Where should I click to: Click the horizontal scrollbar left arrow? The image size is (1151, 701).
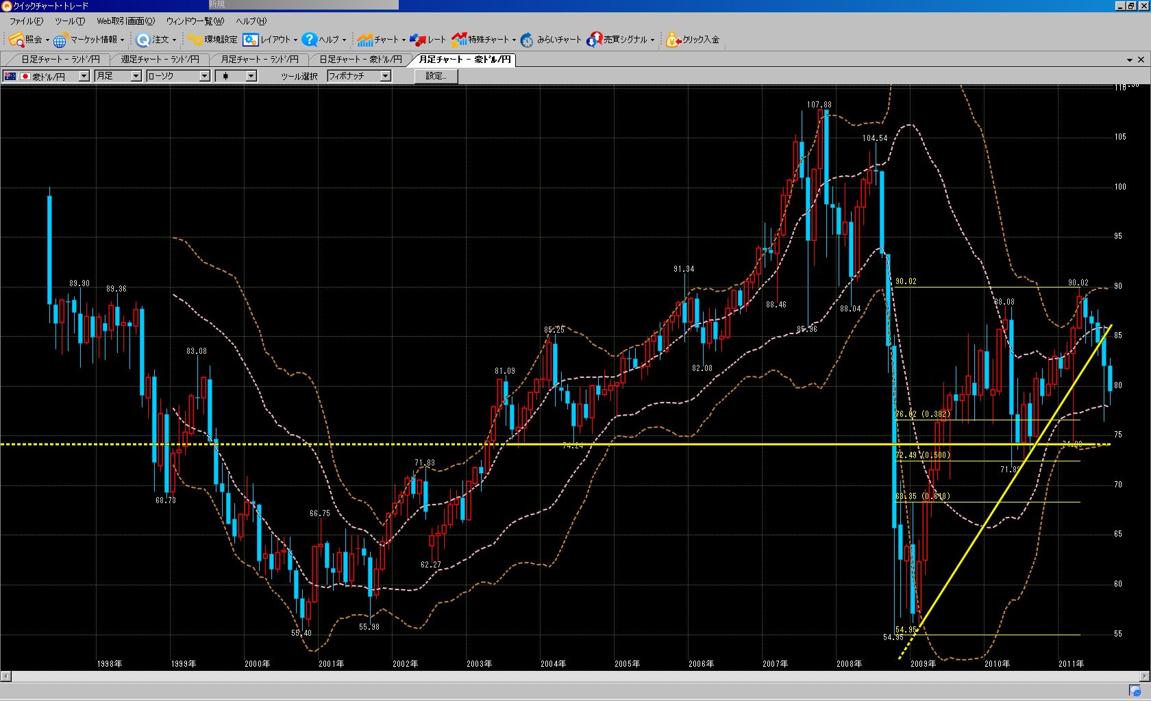pyautogui.click(x=5, y=676)
